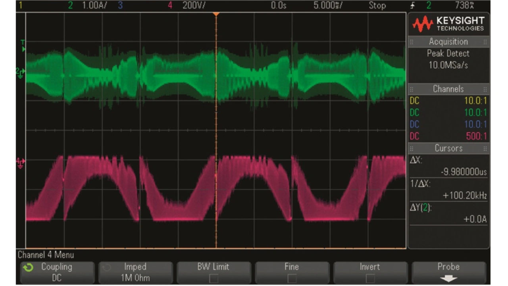Screen dimensions: 508x286
Task: Click the orange trigger time reference triangle
Action: 216,14
